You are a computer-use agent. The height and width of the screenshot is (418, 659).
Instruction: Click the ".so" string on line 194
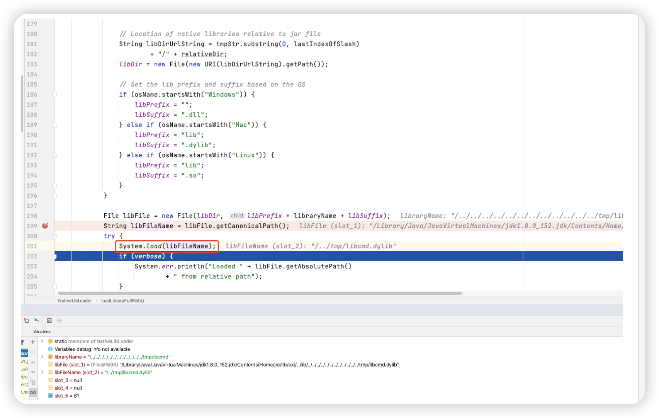coord(190,175)
